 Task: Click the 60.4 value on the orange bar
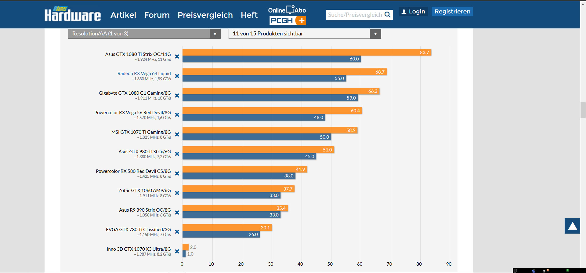[355, 111]
